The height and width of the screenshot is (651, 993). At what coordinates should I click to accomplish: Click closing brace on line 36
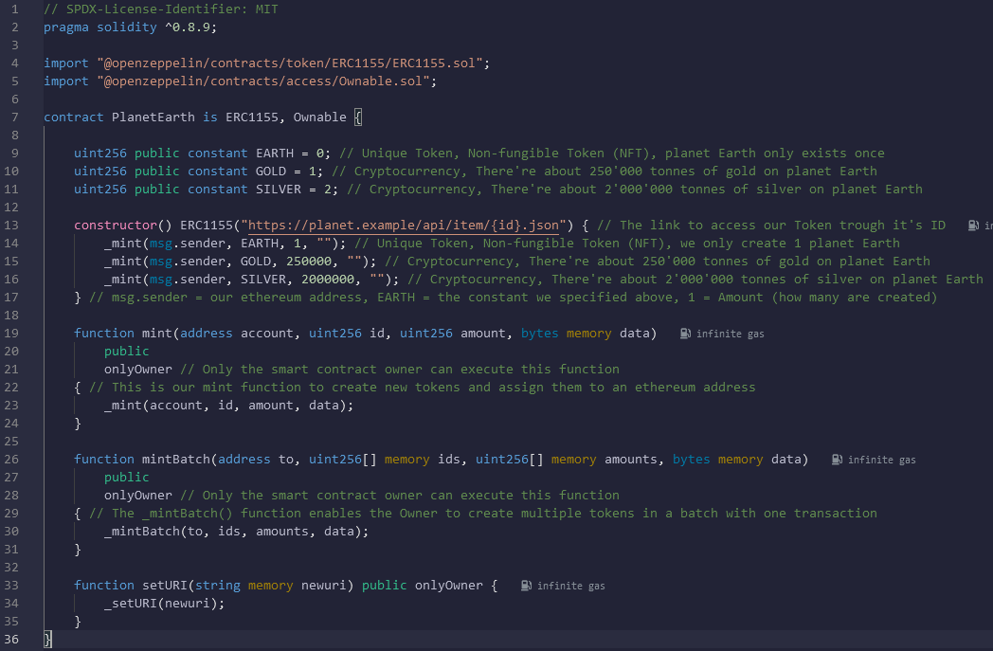coord(47,640)
